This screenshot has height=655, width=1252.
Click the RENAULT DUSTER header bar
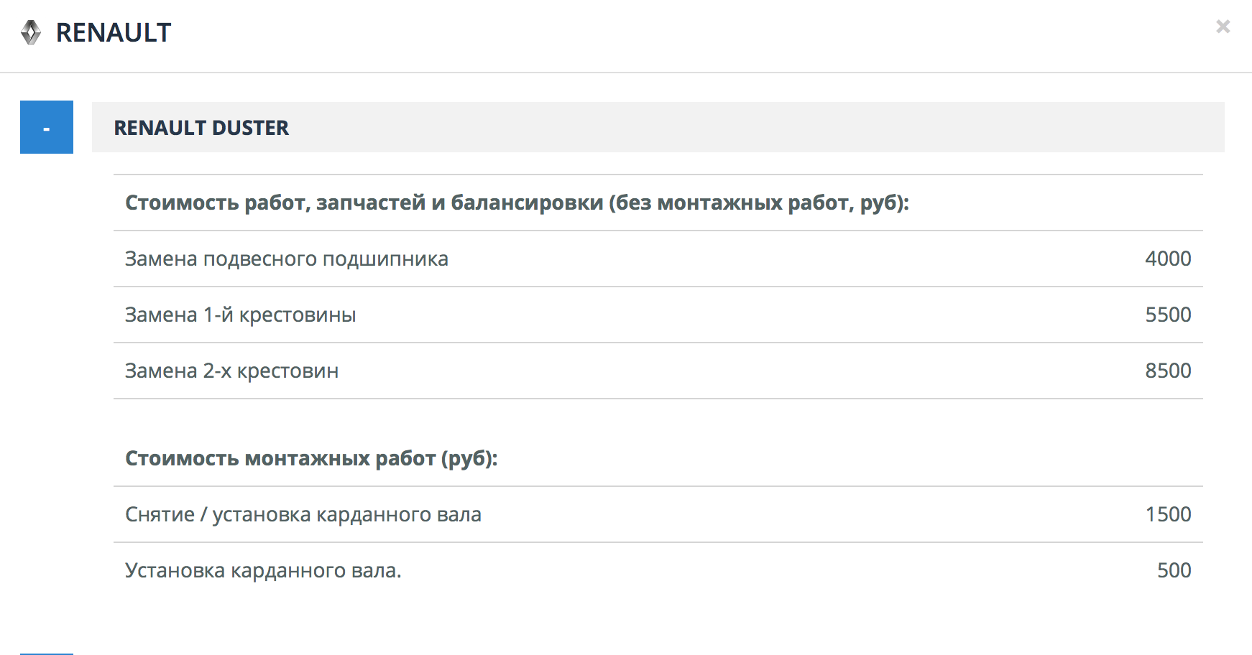point(658,127)
